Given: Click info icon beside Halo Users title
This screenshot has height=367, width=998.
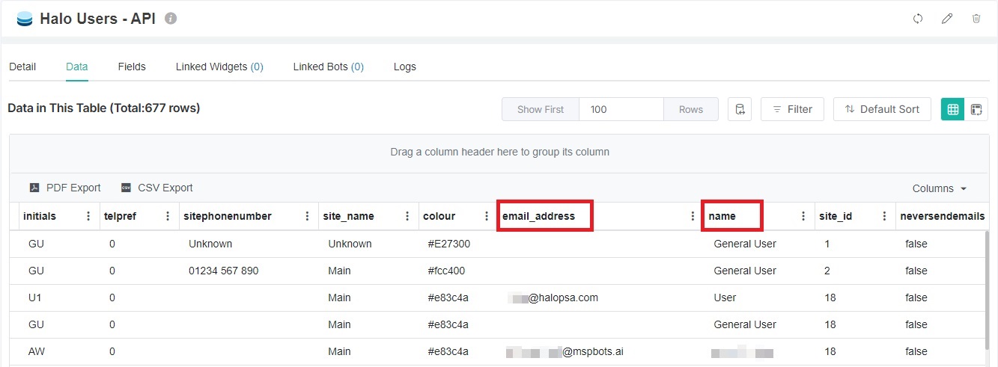Looking at the screenshot, I should pyautogui.click(x=171, y=19).
